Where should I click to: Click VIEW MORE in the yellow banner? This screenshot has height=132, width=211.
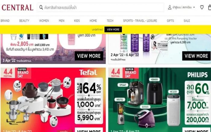coord(113,30)
